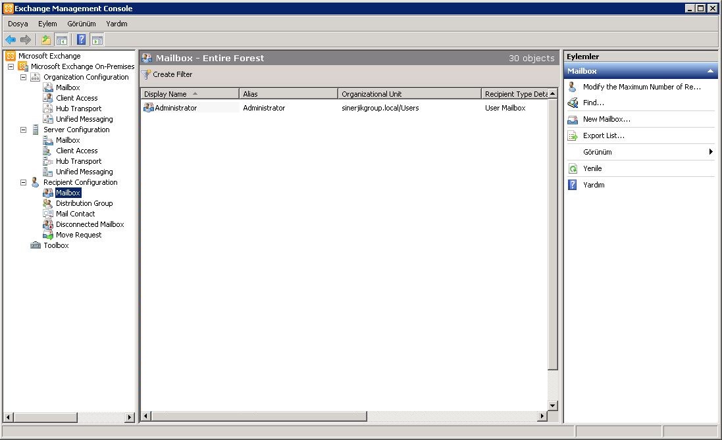The image size is (722, 440).
Task: Click the Find action icon
Action: pyautogui.click(x=573, y=103)
